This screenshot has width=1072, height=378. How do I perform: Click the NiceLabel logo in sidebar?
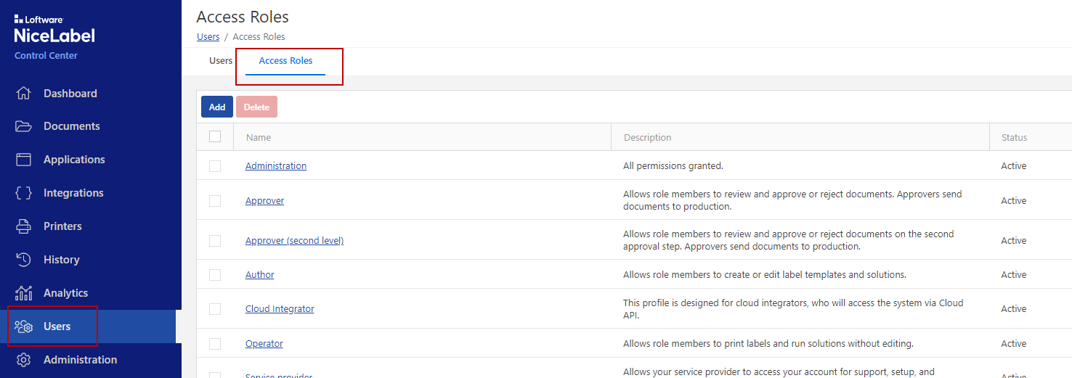click(x=54, y=35)
